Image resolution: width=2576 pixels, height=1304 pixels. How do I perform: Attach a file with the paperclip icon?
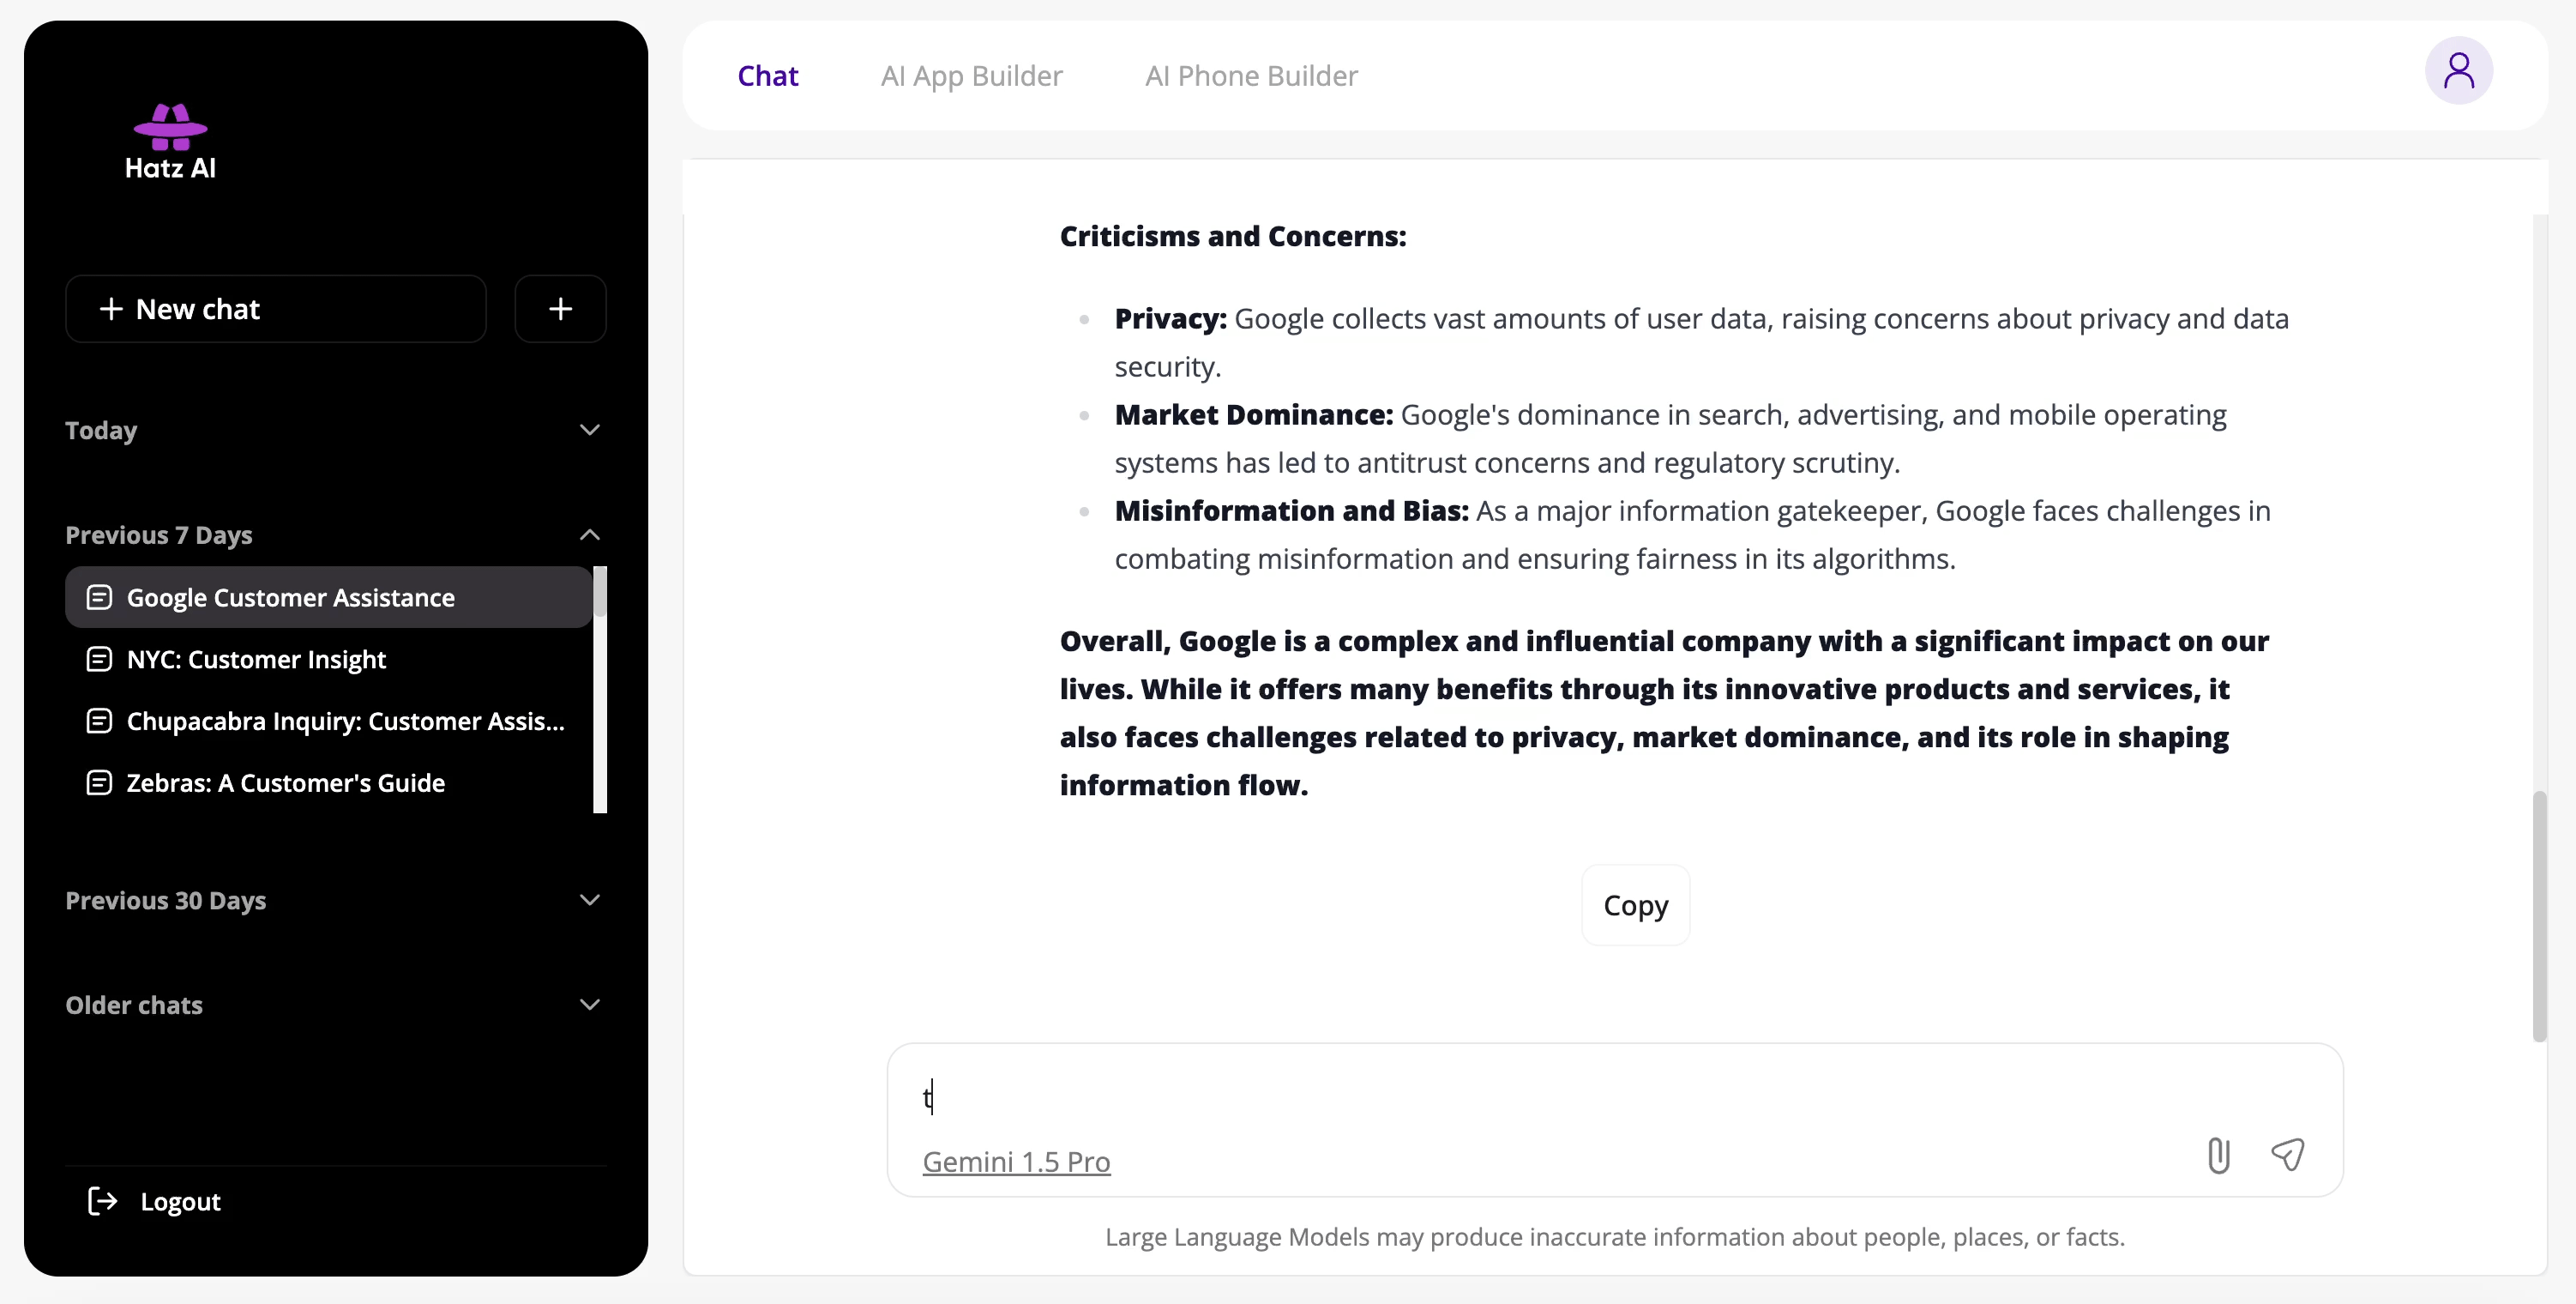[x=2218, y=1155]
